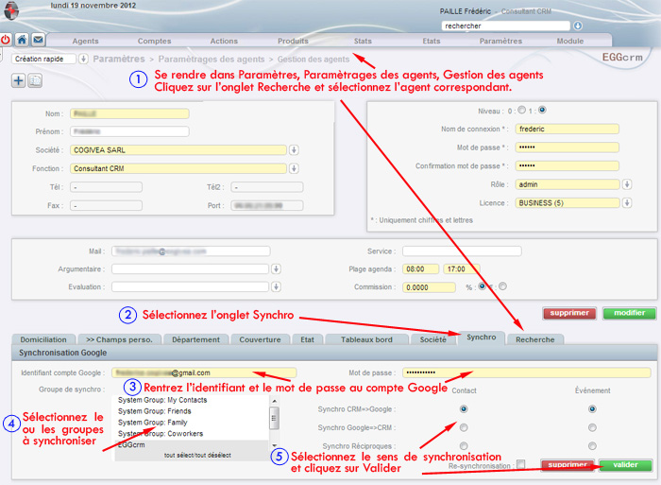Open the Licence dropdown arrow
Screen dimensions: 661x485
pyautogui.click(x=627, y=203)
